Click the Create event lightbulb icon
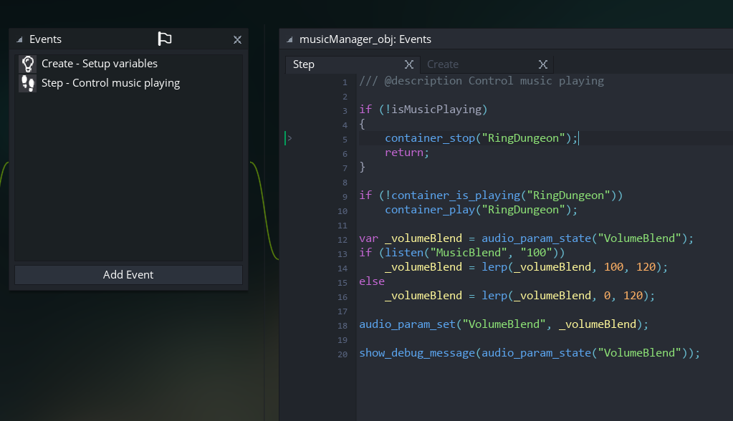Image resolution: width=733 pixels, height=421 pixels. (x=27, y=64)
